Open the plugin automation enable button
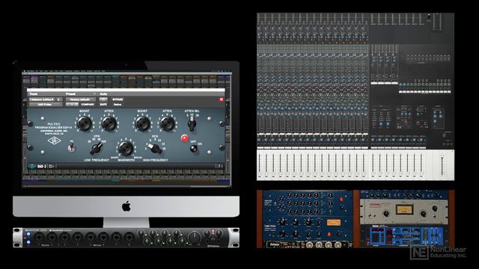This screenshot has width=479, height=269. (103, 99)
